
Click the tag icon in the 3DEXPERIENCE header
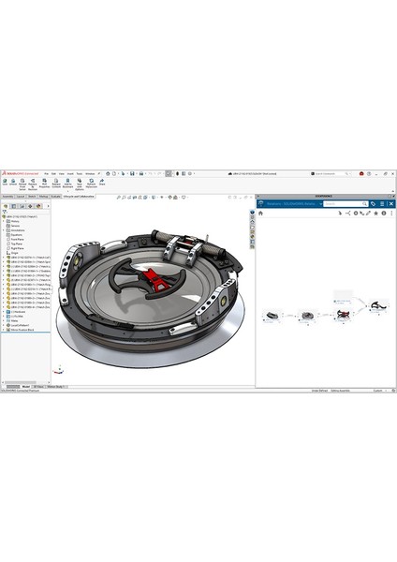pyautogui.click(x=373, y=203)
